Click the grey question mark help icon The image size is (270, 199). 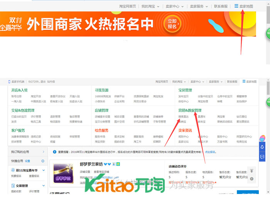point(251,179)
